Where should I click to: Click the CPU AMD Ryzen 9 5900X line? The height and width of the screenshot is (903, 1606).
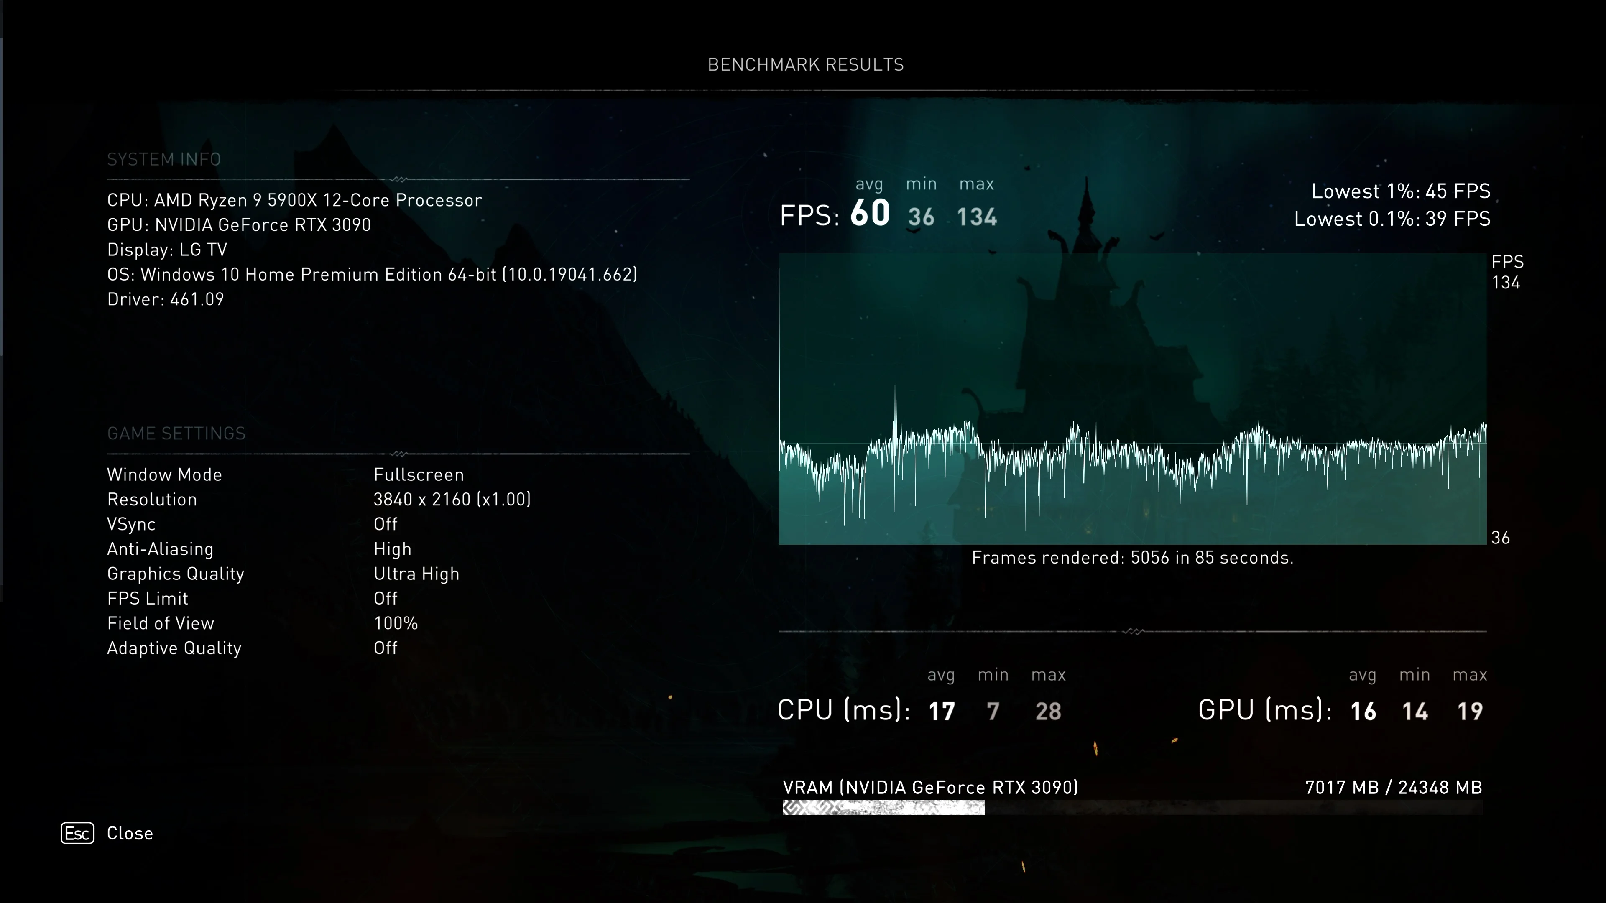294,200
